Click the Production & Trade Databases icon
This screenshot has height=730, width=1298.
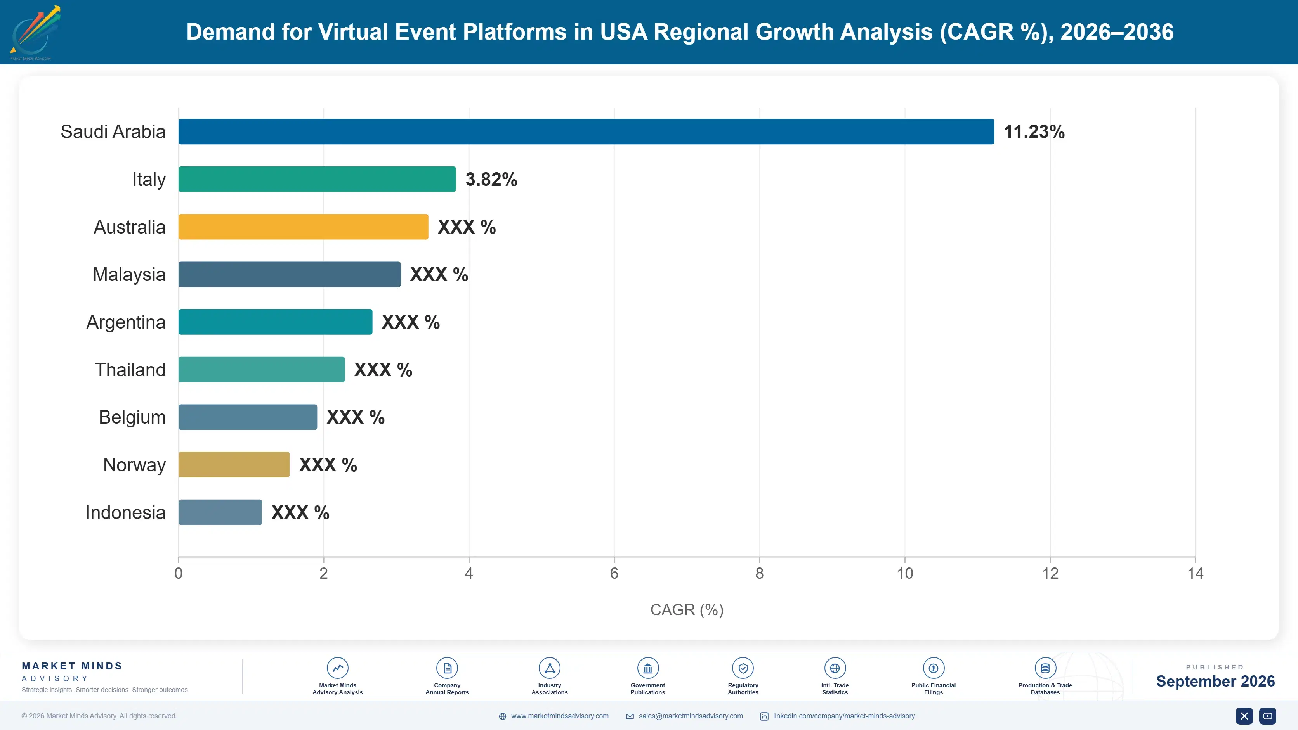tap(1045, 668)
